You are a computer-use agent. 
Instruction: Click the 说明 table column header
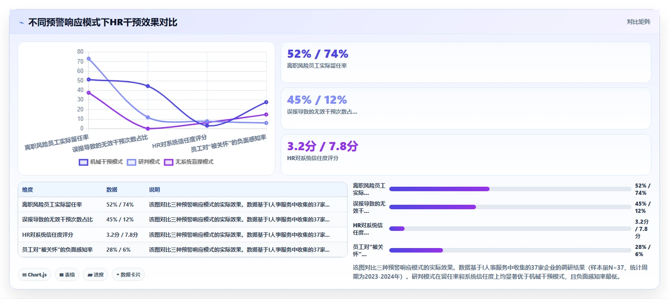point(155,190)
